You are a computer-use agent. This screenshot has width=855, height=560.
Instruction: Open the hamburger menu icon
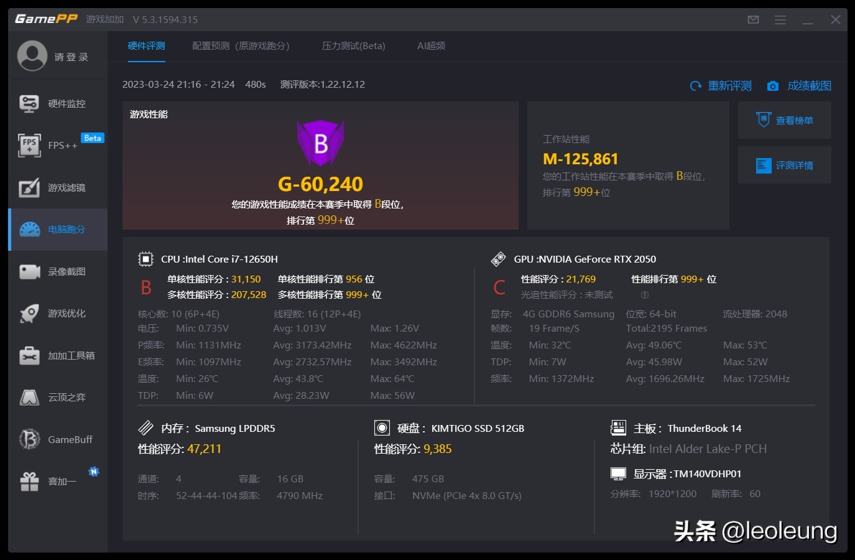click(780, 20)
